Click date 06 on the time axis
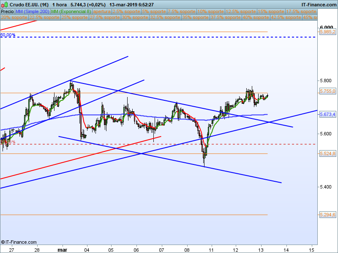The width and height of the screenshot is (338, 253). click(x=136, y=250)
